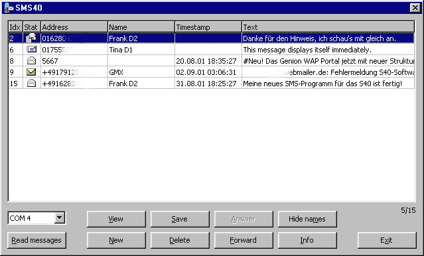The width and height of the screenshot is (424, 256).
Task: Click the Hide names button
Action: (x=307, y=219)
